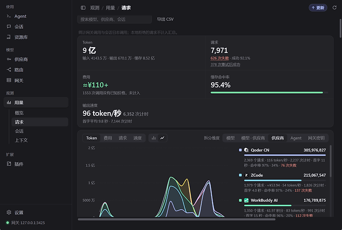The width and height of the screenshot is (342, 230).
Task: Open 网关 gateway server icon
Action: pos(9,80)
